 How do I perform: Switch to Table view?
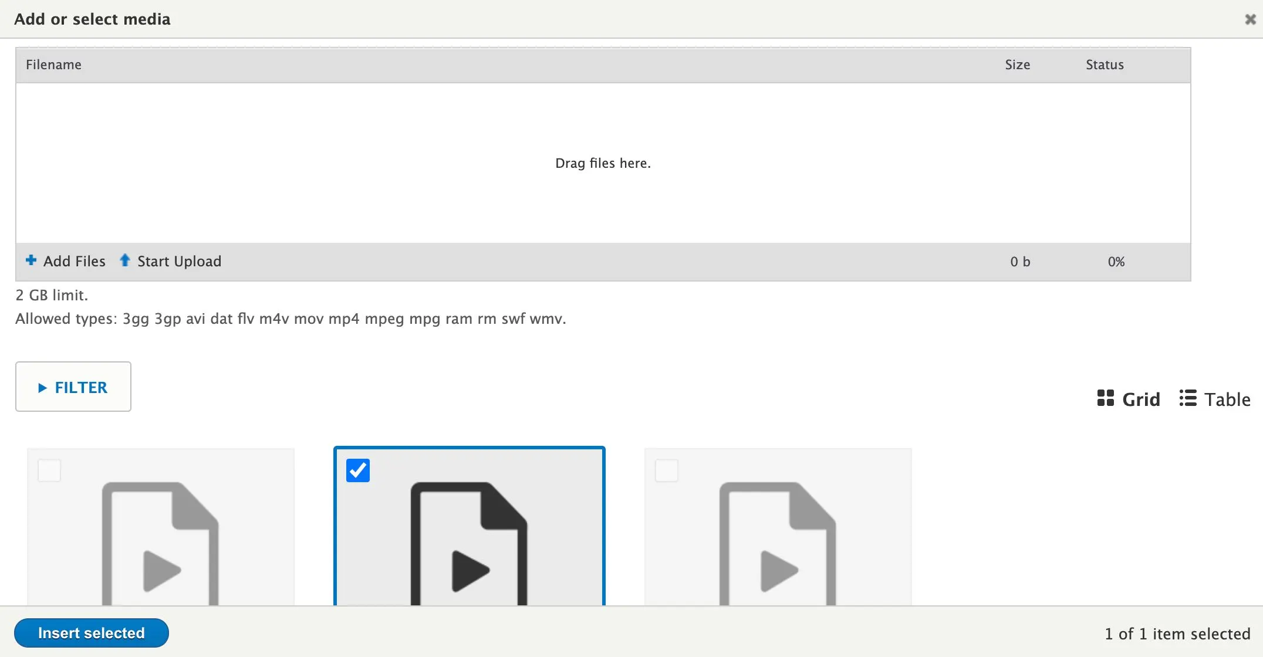coord(1227,399)
